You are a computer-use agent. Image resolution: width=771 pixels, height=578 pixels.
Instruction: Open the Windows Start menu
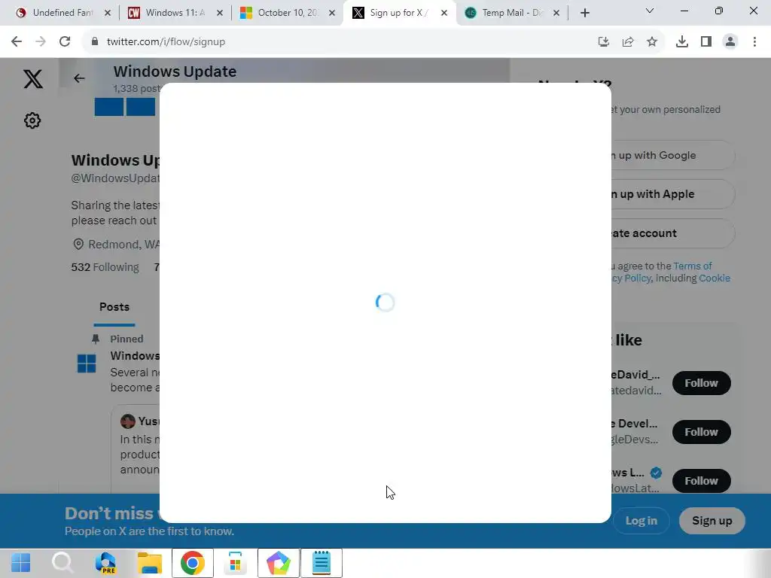coord(20,563)
